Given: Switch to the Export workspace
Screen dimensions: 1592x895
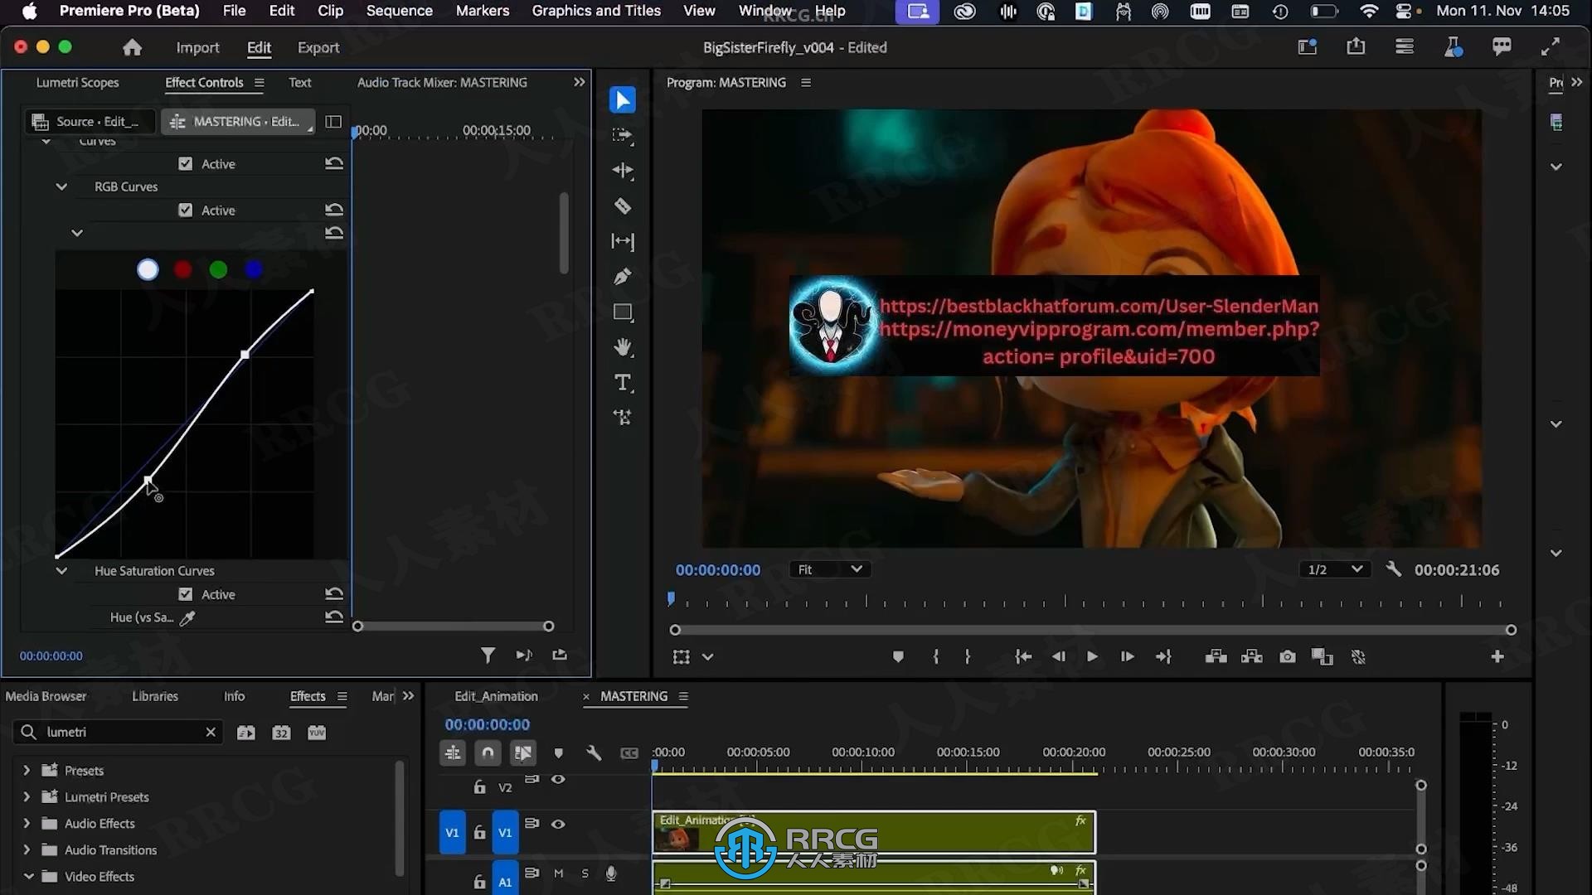Looking at the screenshot, I should (x=318, y=48).
